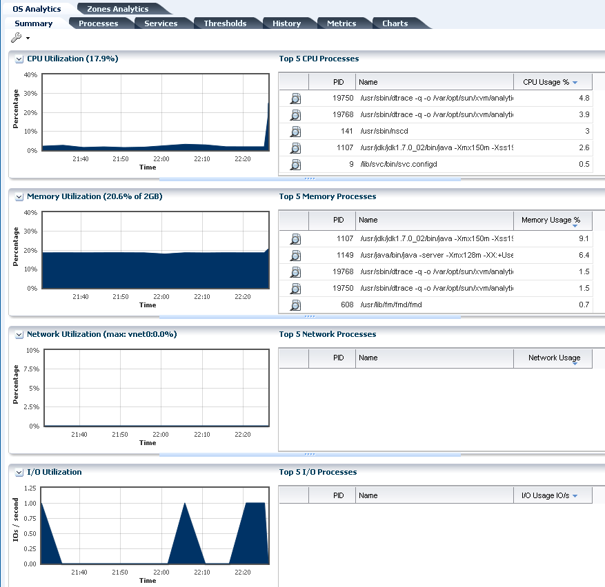Select the Summary sub-tab
The height and width of the screenshot is (587, 605).
(x=34, y=23)
